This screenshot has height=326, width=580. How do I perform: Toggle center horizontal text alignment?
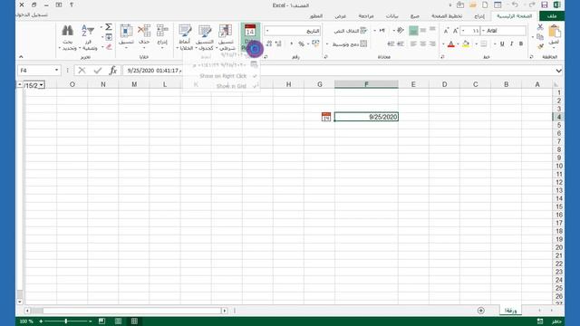point(423,44)
